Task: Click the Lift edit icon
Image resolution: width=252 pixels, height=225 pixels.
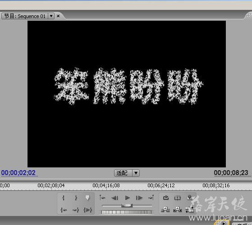Action: [165, 209]
